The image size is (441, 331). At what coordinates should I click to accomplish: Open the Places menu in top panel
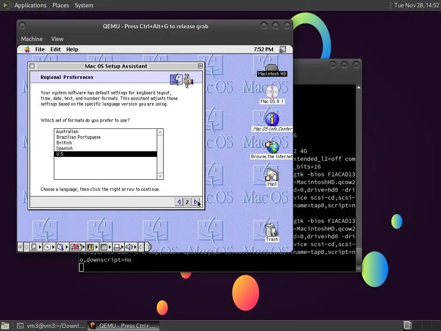pos(60,5)
